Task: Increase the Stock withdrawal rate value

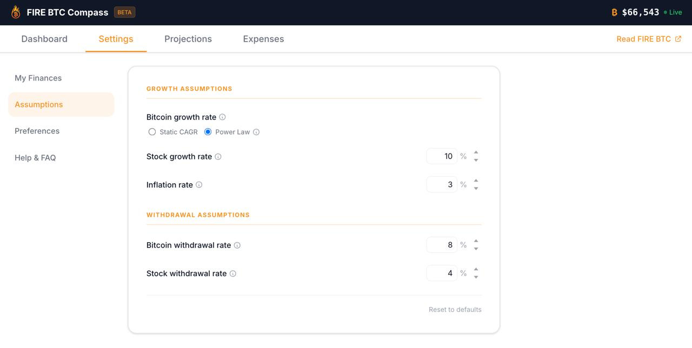Action: (x=476, y=269)
